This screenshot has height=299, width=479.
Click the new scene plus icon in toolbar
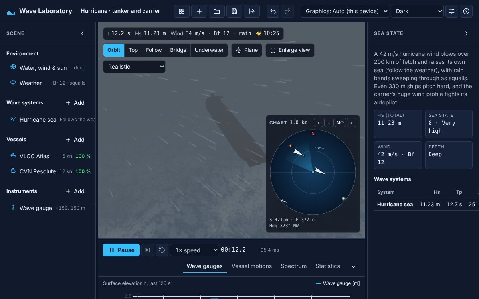point(199,11)
